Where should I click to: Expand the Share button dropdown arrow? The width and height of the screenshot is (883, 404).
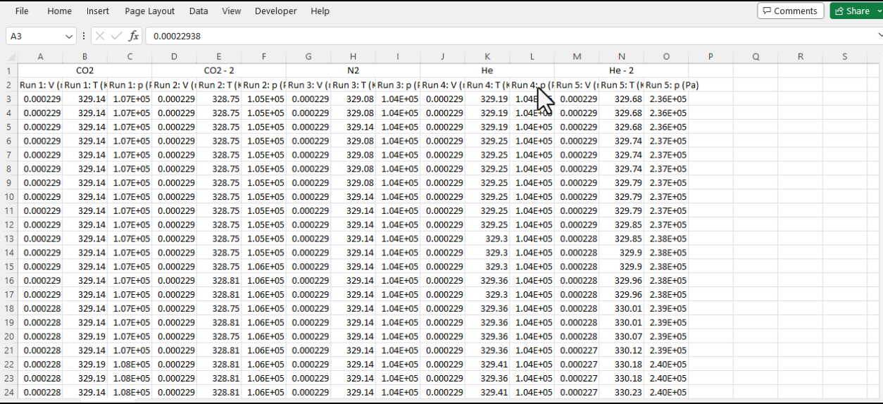pos(878,11)
